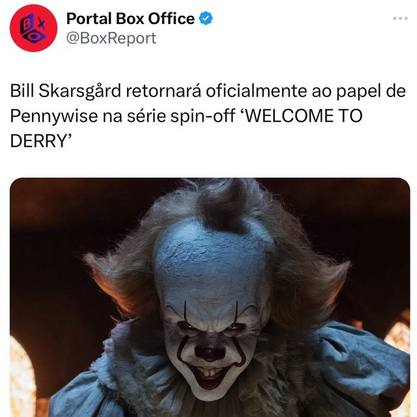
Task: Click the Portal Box Office display name
Action: 130,19
